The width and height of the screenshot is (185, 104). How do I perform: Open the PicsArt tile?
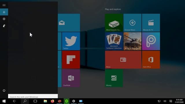tap(151, 41)
